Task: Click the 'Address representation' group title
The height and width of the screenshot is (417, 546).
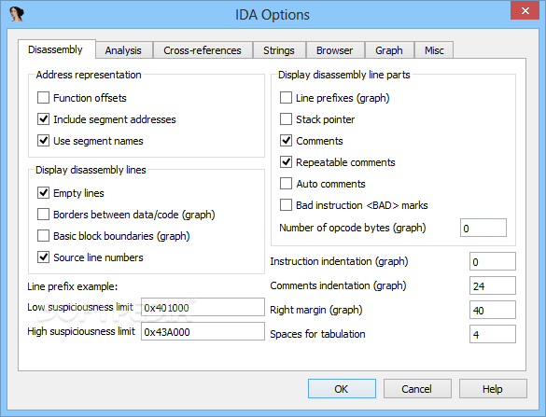Action: click(89, 75)
